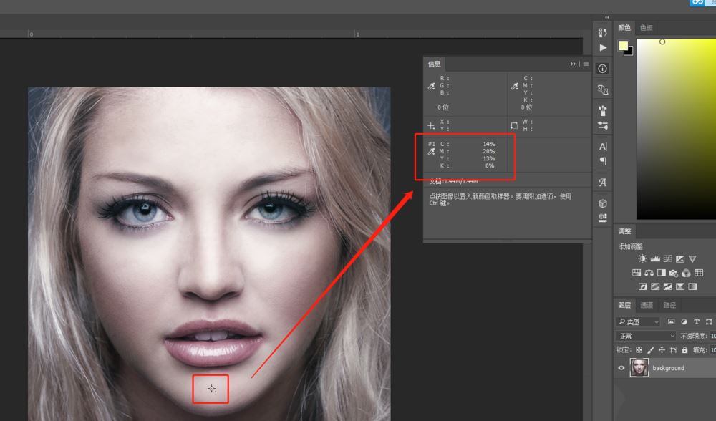Image resolution: width=716 pixels, height=421 pixels.
Task: Toggle lock artboard nesting
Action: pos(673,350)
